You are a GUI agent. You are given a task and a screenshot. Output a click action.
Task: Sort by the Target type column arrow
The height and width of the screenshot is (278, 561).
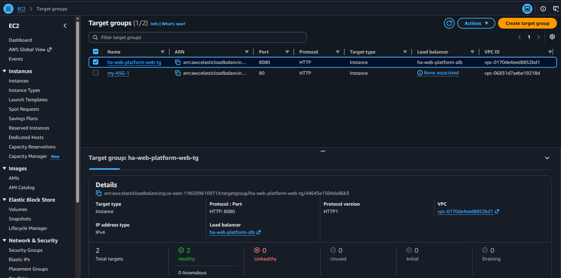tap(405, 52)
